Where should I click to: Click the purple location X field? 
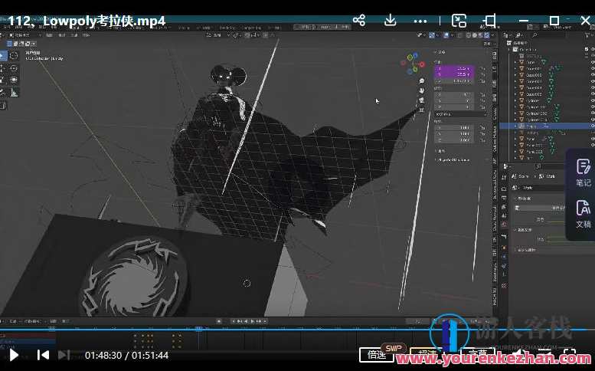pyautogui.click(x=454, y=68)
